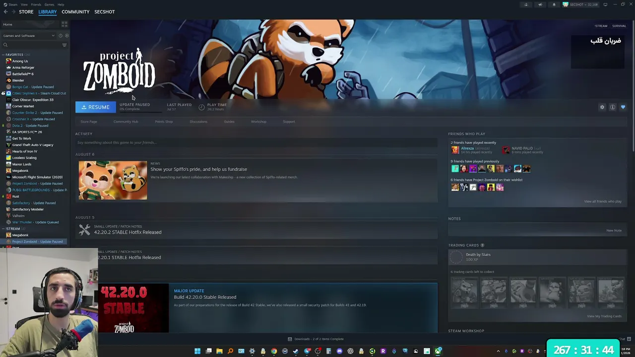Click the library search field

pyautogui.click(x=32, y=45)
